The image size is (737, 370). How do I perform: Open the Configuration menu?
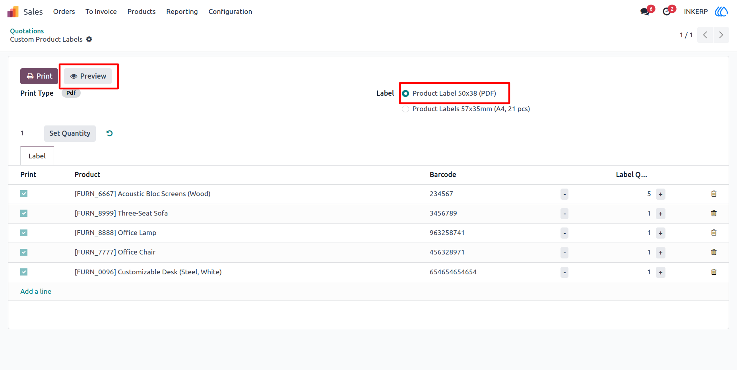[230, 12]
